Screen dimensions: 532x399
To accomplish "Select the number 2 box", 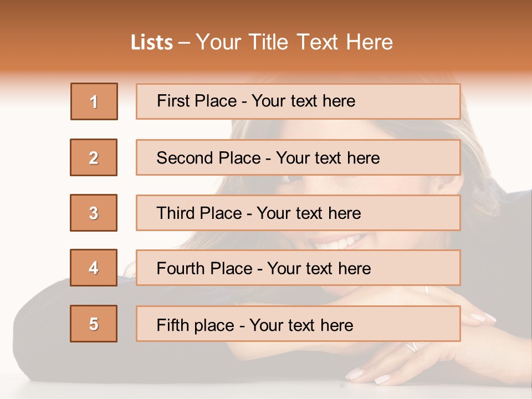I will click(94, 157).
